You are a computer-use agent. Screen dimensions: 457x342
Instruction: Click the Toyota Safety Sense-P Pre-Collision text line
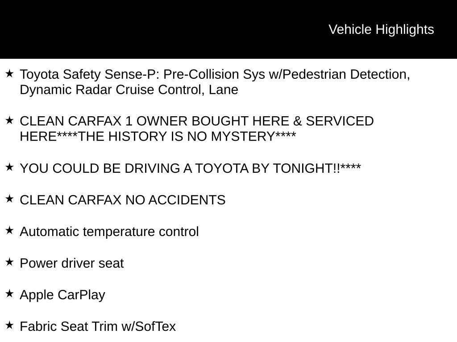click(215, 74)
